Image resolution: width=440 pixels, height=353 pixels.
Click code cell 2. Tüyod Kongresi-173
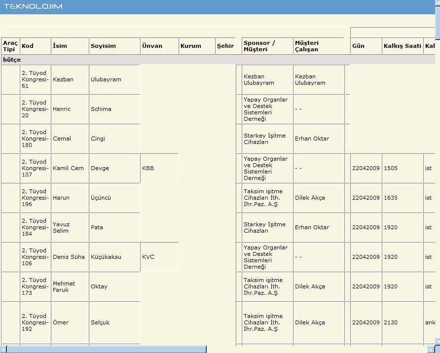(36, 286)
